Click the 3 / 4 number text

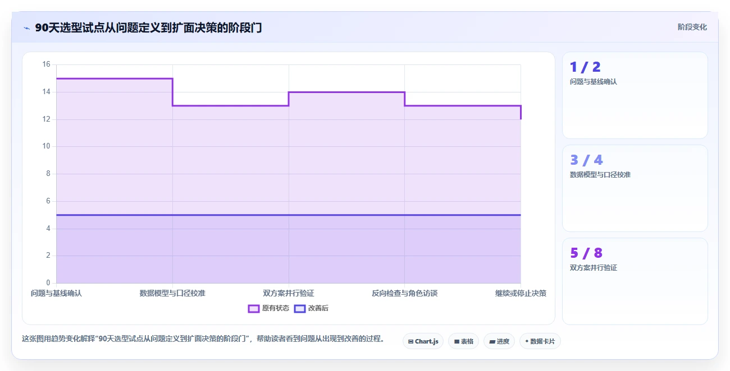coord(586,160)
